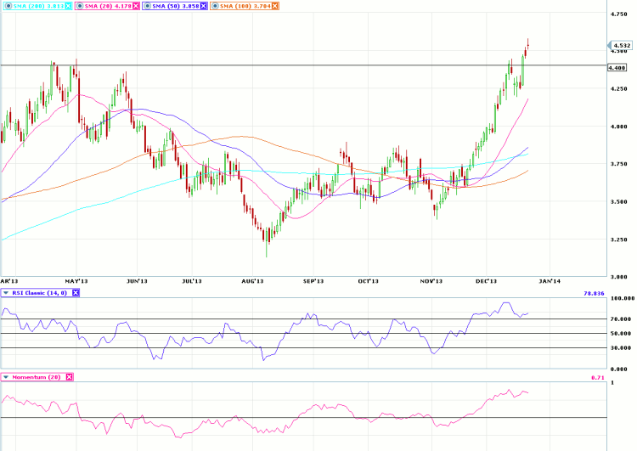Click the AUG'13 date on time axis
Viewport: 637px width, 451px height.
252,279
